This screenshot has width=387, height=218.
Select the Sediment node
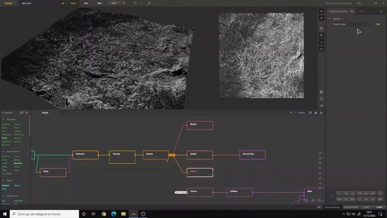(85, 155)
